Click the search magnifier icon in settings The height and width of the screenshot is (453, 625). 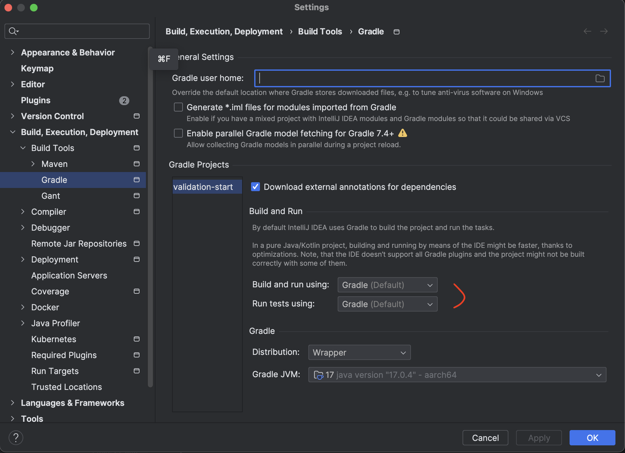[x=13, y=31]
